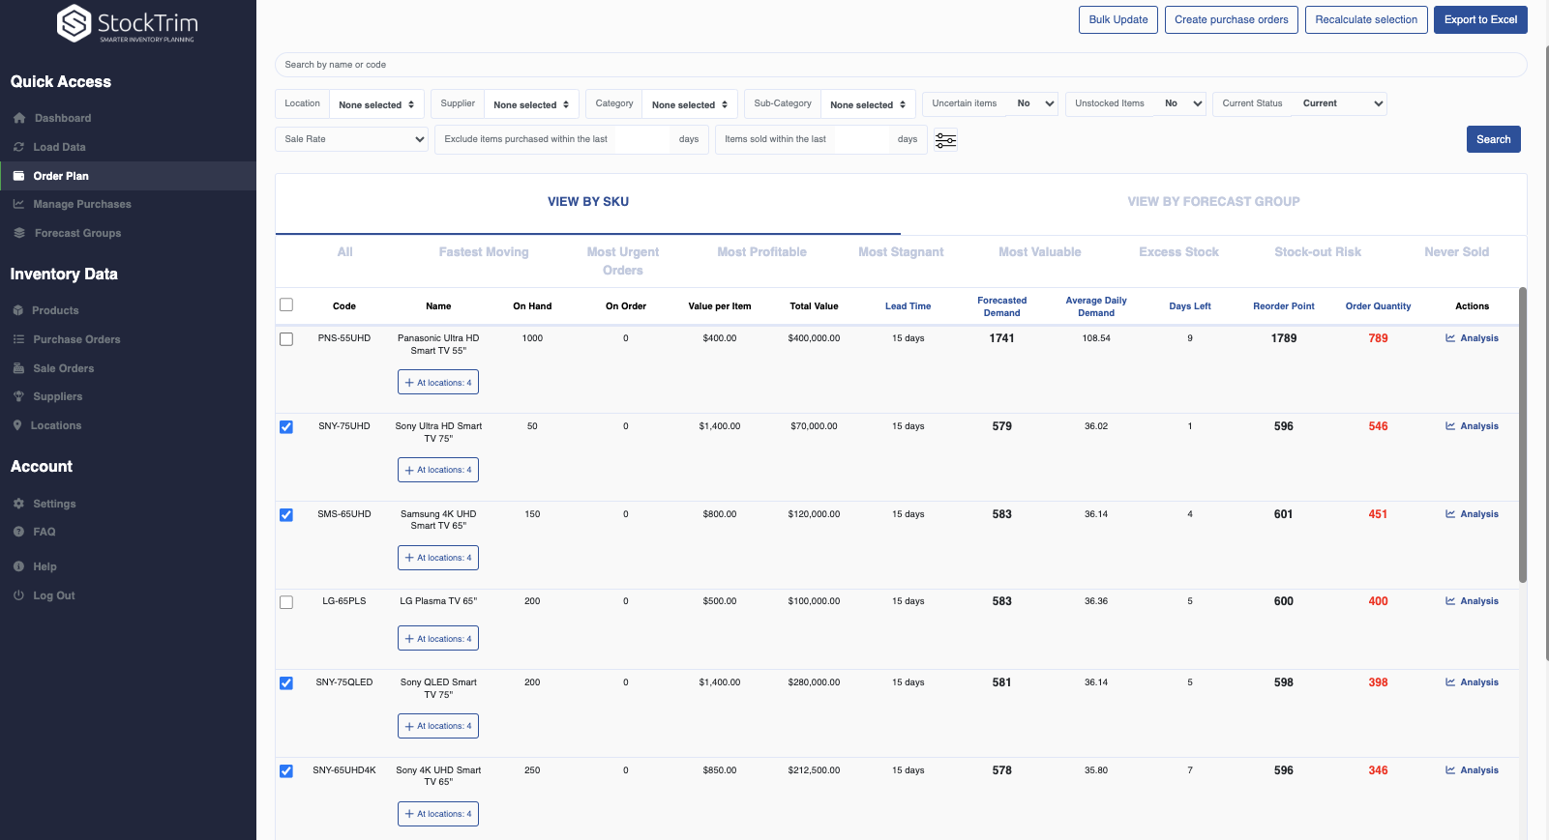
Task: Click the Load Data refresh icon
Action: click(x=18, y=147)
